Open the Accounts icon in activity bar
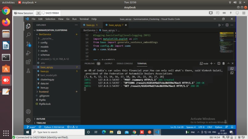The height and width of the screenshot is (139, 248). point(28,112)
